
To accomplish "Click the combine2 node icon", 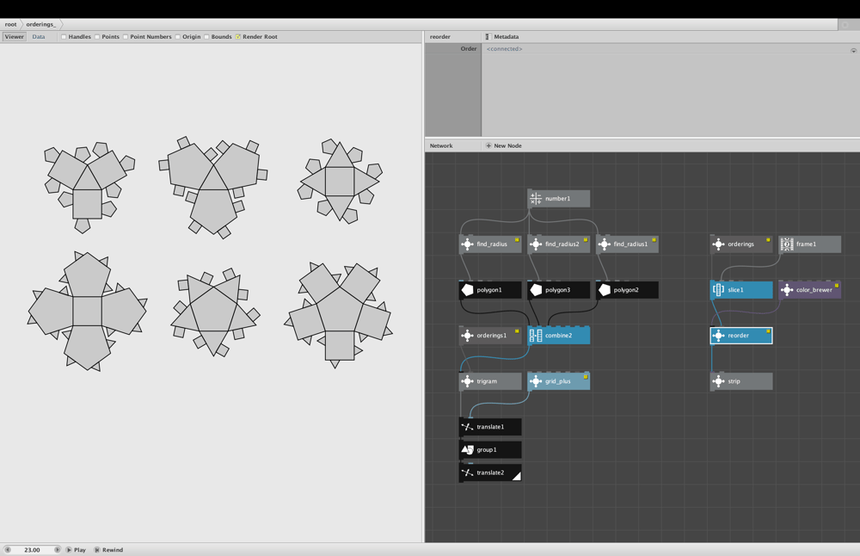I will 536,336.
